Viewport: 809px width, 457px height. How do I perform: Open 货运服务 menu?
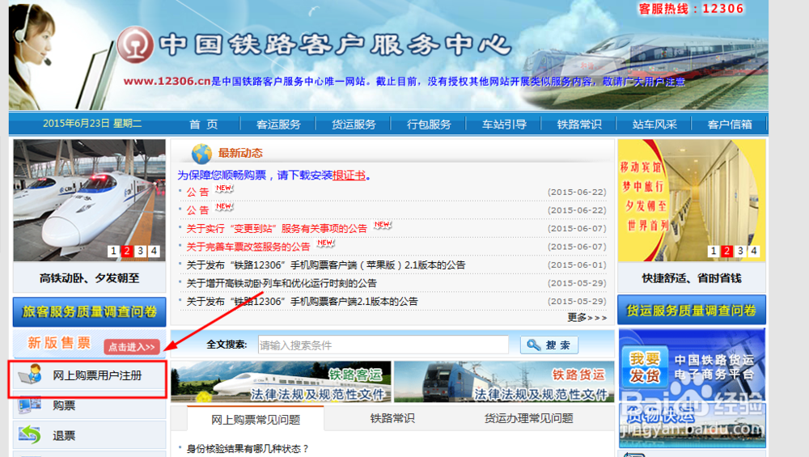(354, 125)
